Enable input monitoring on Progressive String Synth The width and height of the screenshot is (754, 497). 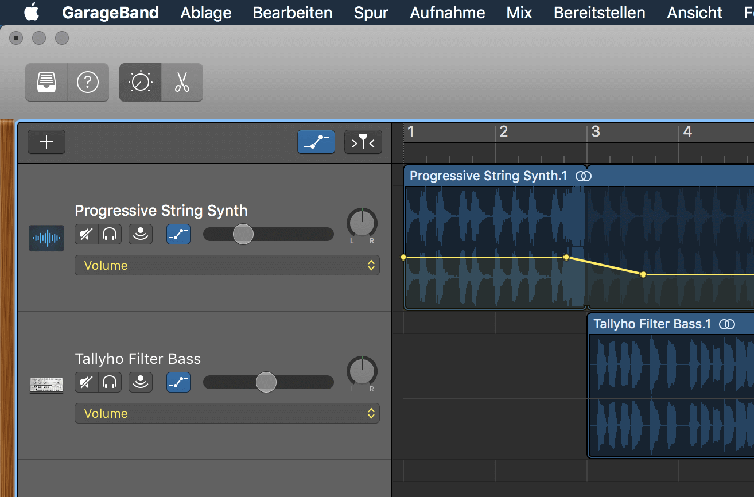pyautogui.click(x=141, y=234)
